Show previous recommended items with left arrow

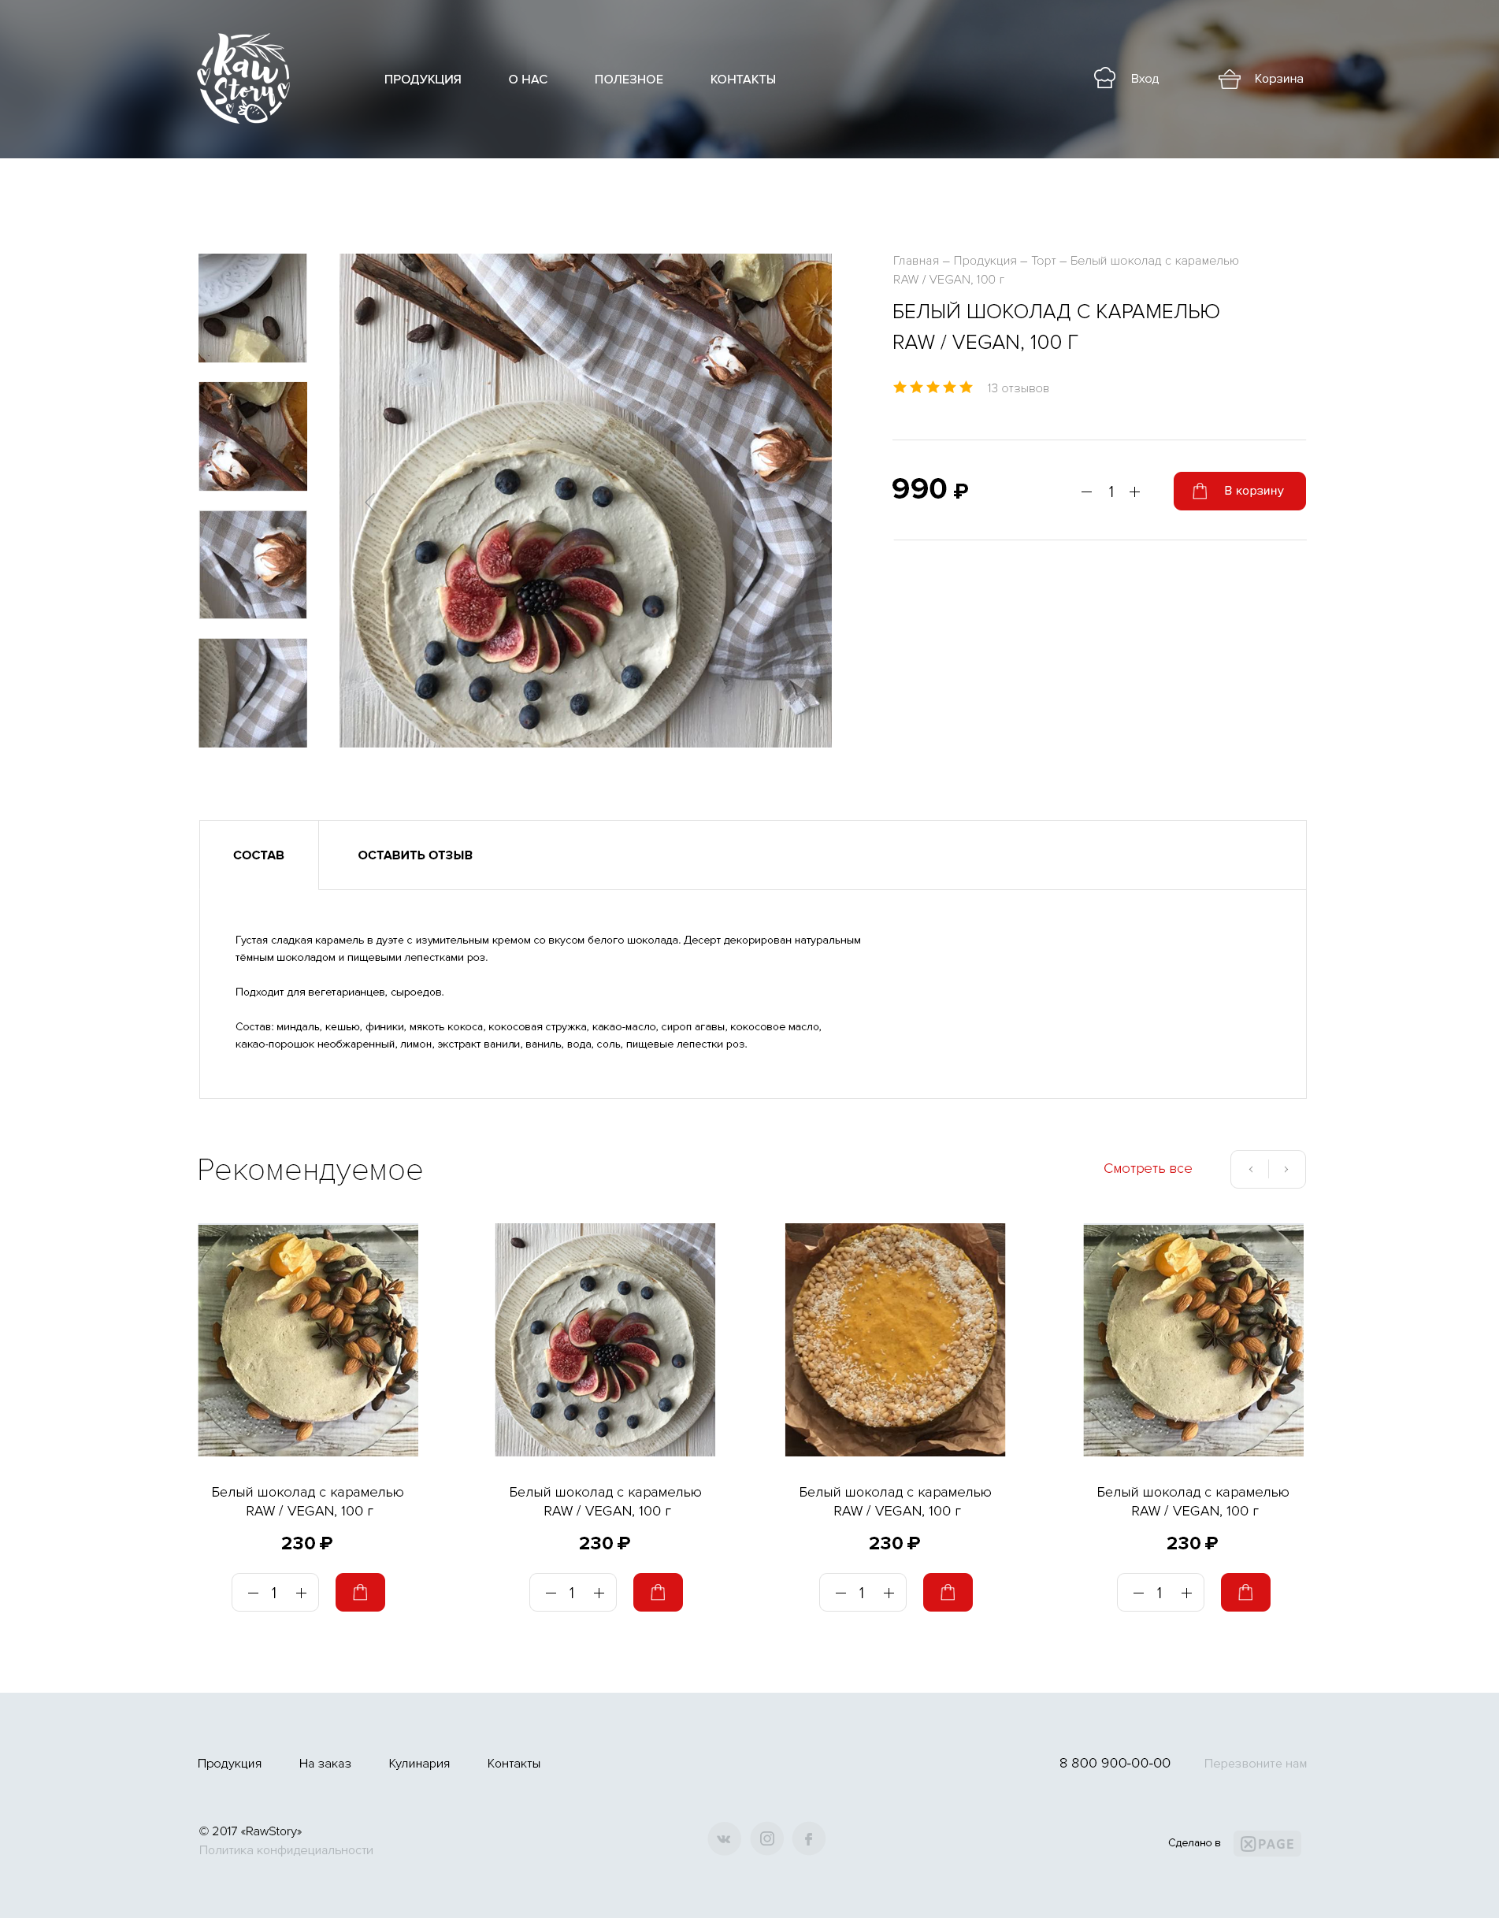pos(1251,1169)
